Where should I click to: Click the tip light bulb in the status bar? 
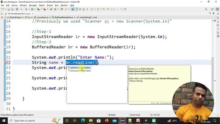[218, 115]
